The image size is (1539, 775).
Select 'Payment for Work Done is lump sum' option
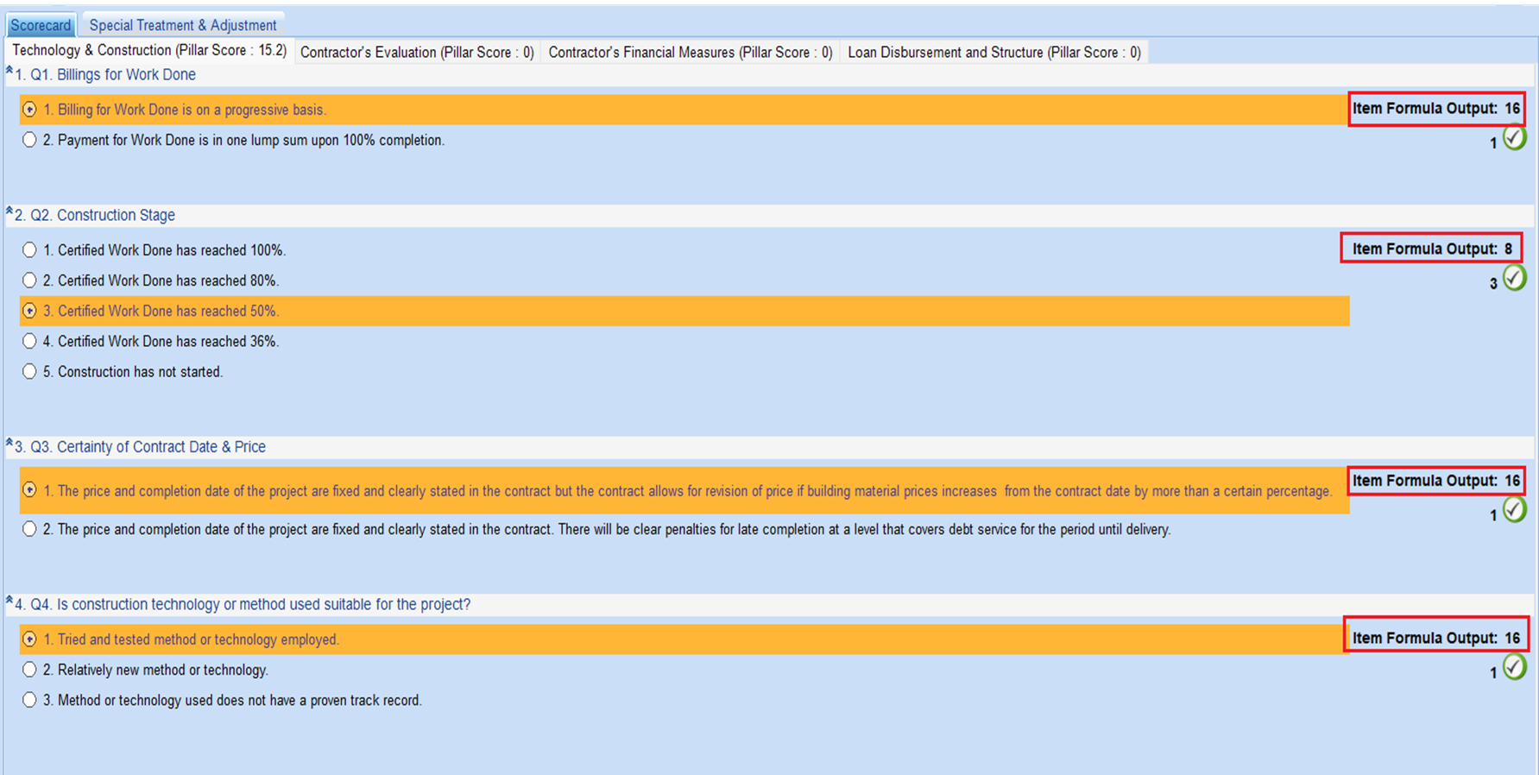click(x=29, y=140)
